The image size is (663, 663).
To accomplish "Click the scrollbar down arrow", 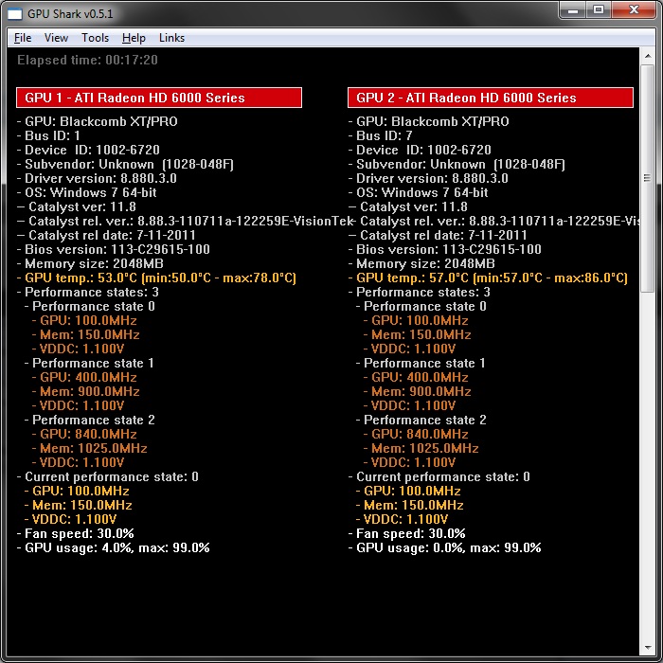I will click(x=647, y=647).
